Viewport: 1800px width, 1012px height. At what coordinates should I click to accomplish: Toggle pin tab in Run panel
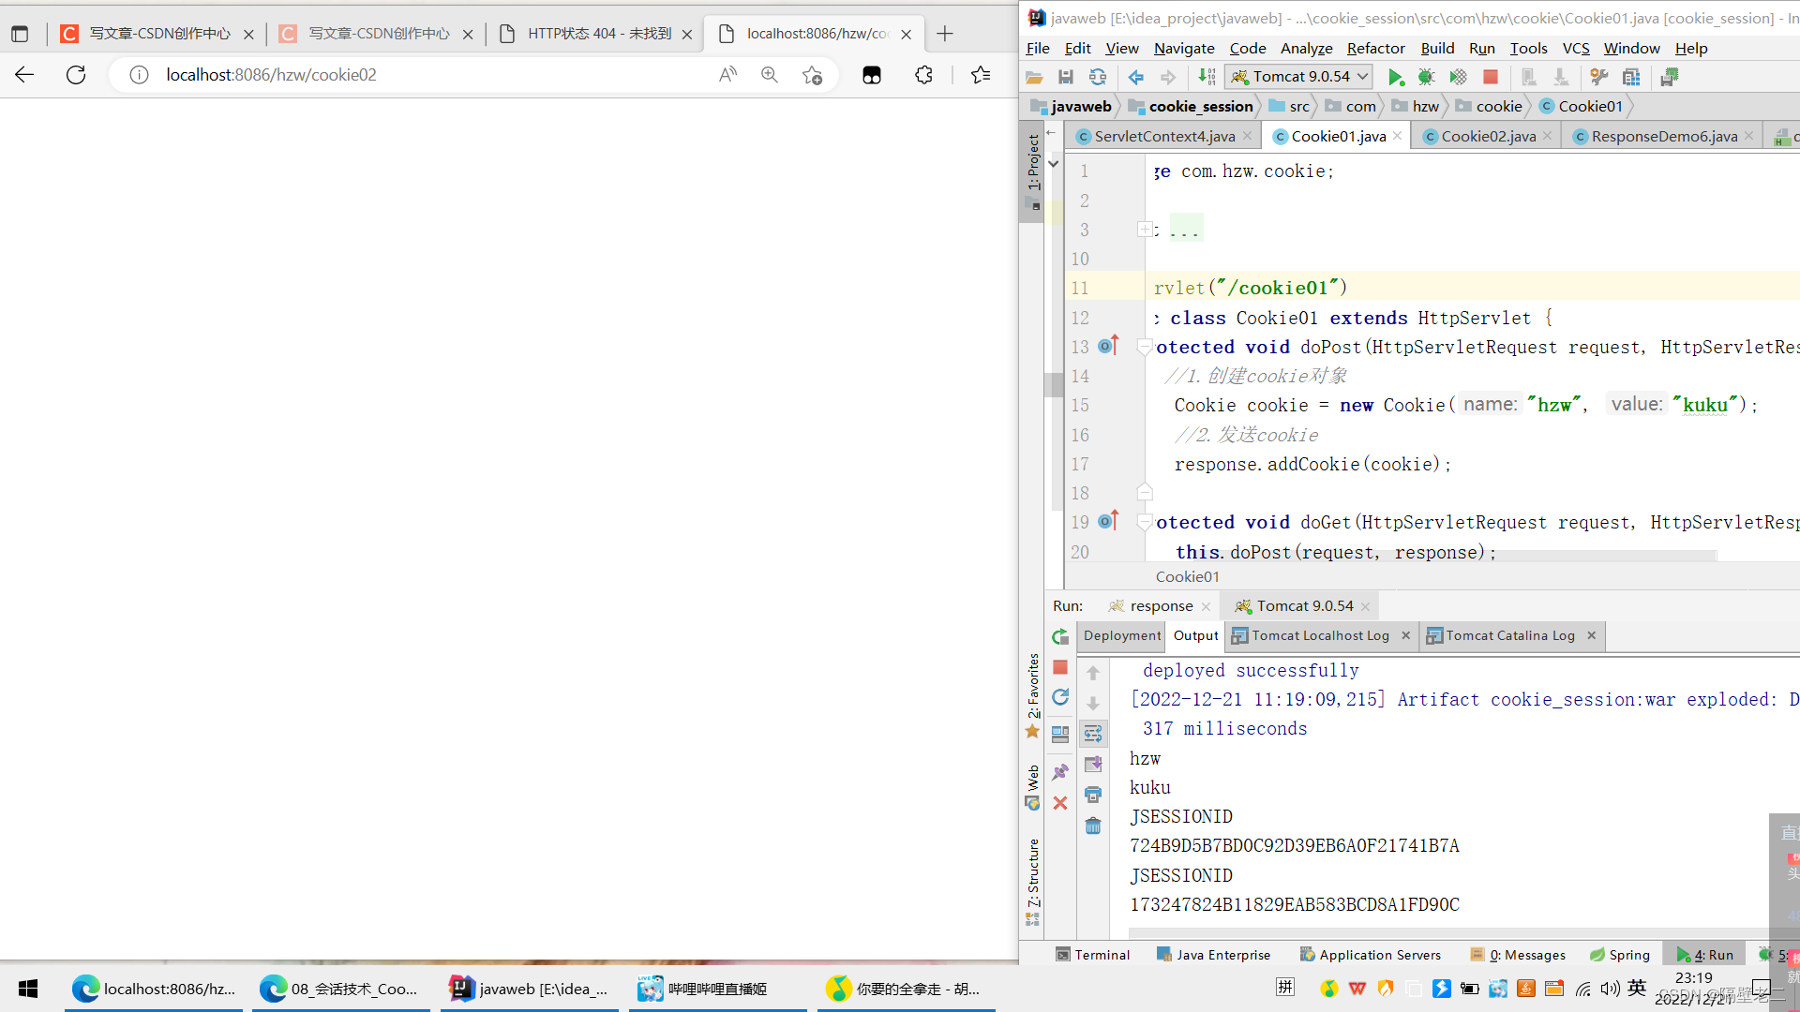pyautogui.click(x=1060, y=772)
